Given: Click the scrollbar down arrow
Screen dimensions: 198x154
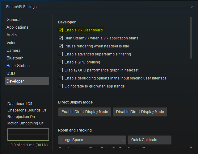Looking at the screenshot, I should (x=191, y=147).
